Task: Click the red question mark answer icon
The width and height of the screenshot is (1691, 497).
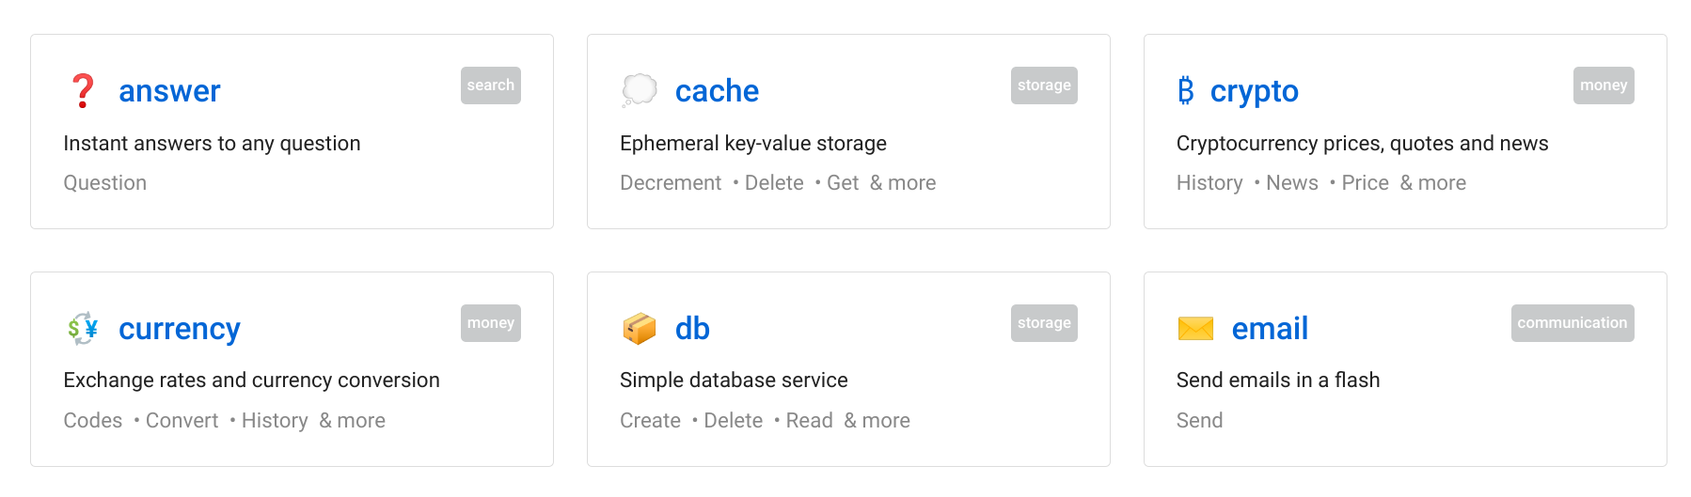Action: [x=83, y=91]
